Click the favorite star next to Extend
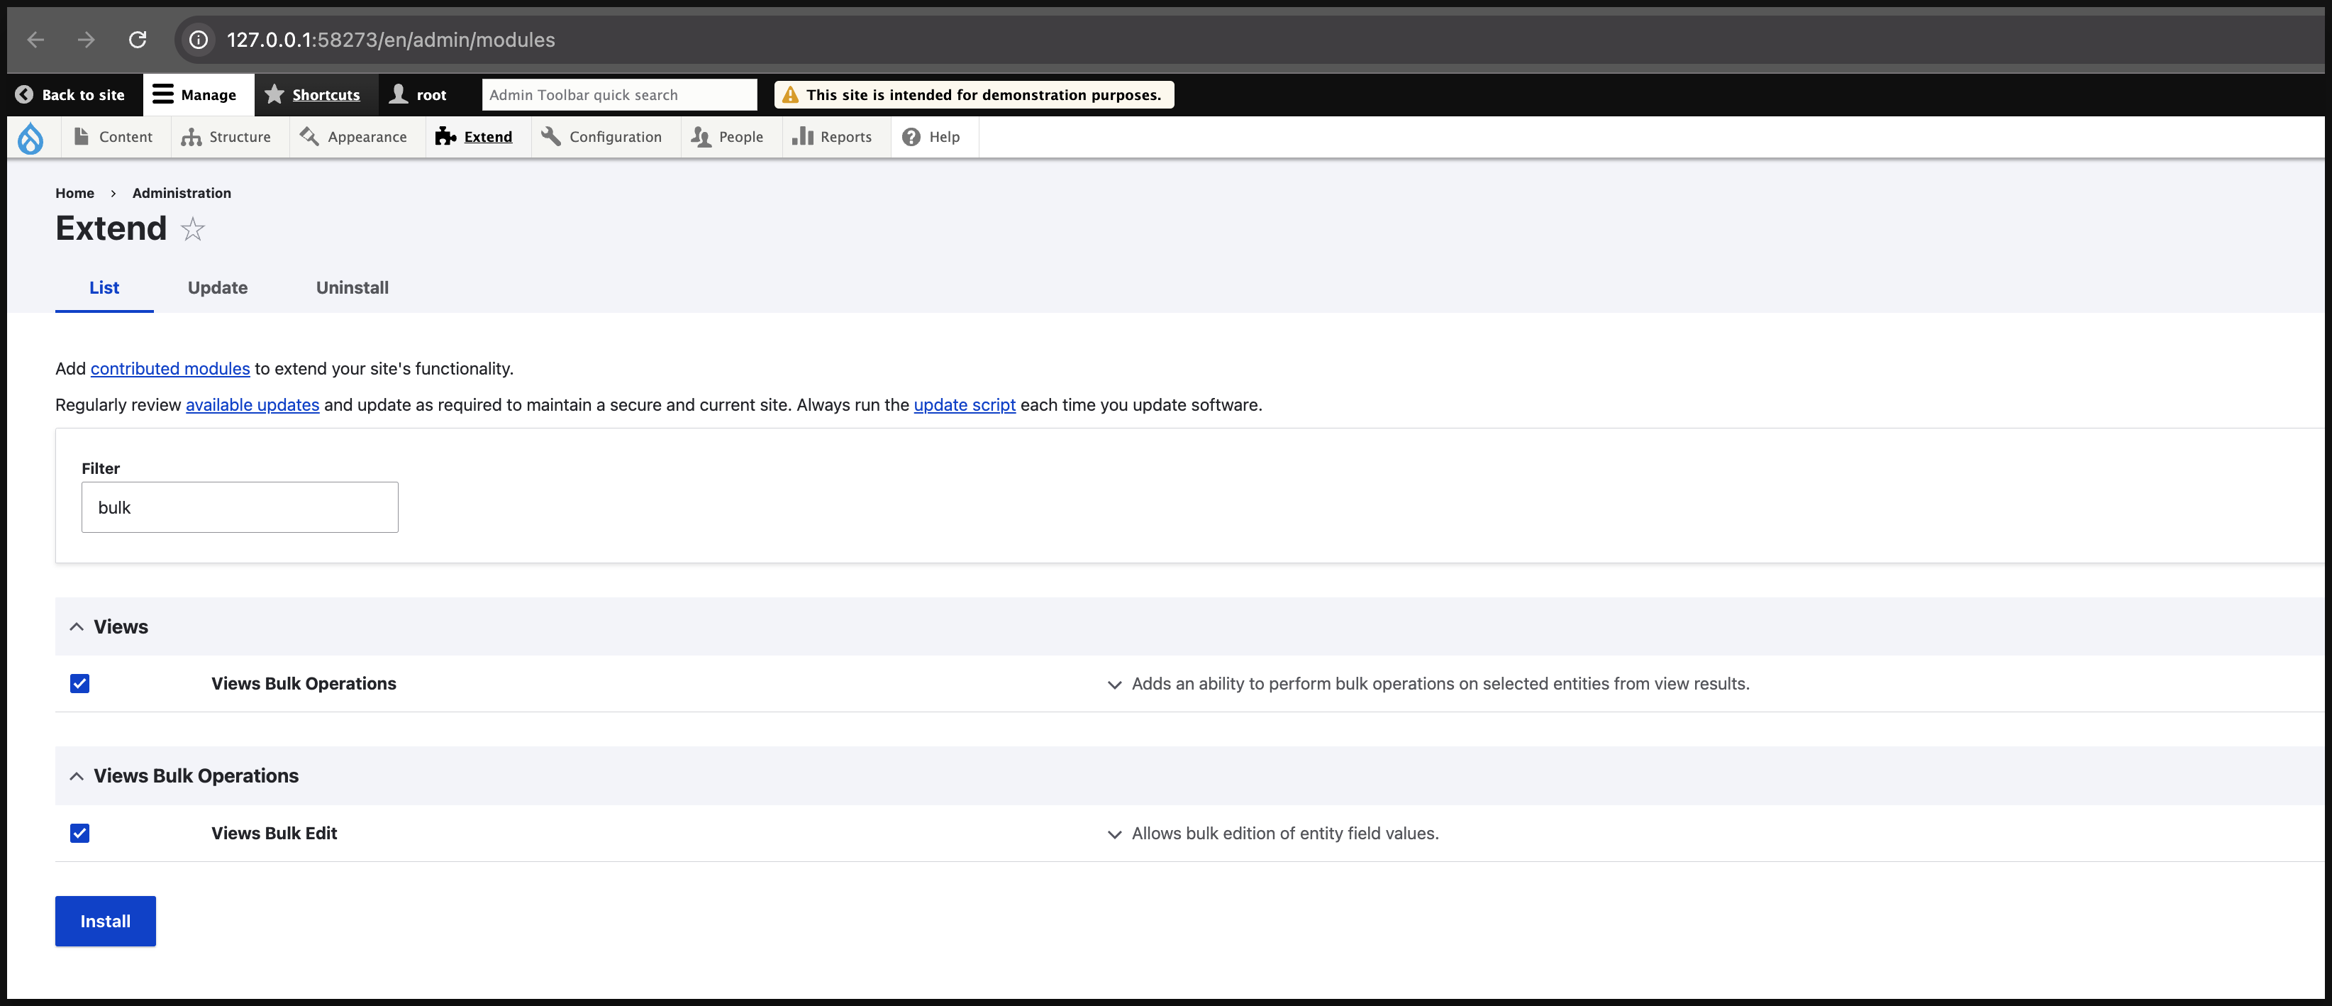The image size is (2332, 1006). coord(193,229)
